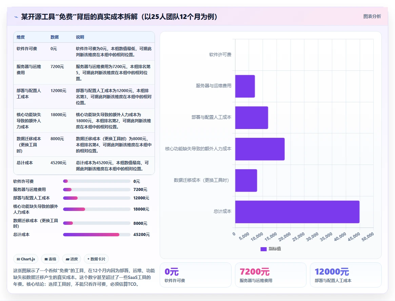The width and height of the screenshot is (395, 301).
Task: Click the 服务器与运维费用 progress bar
Action: (97, 190)
